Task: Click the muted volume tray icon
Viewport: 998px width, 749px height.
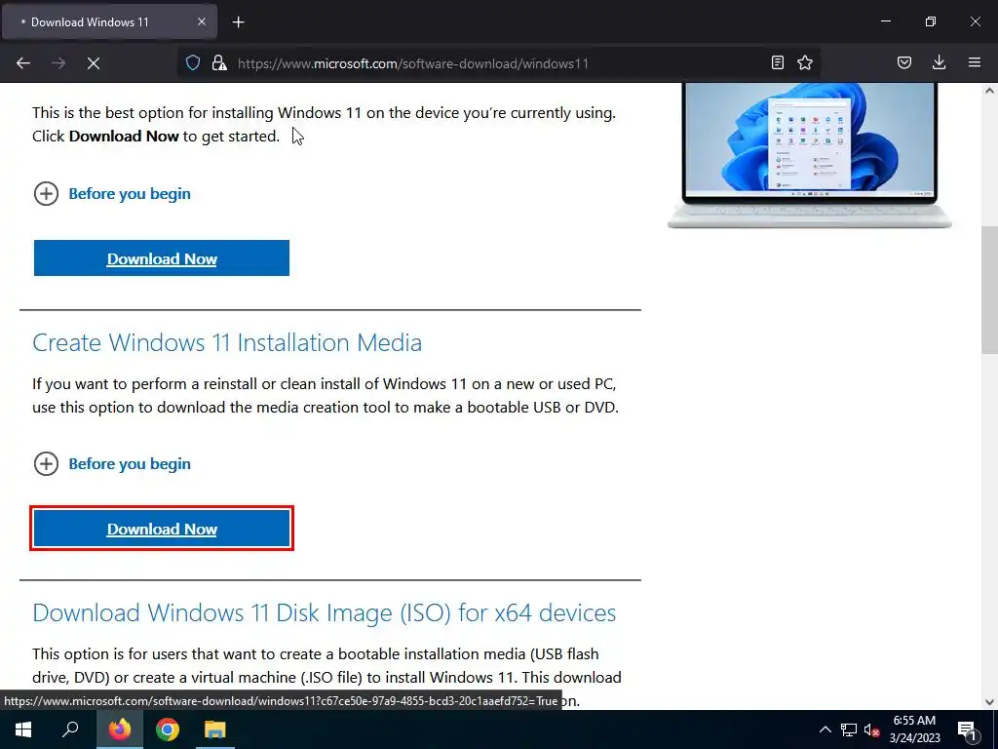Action: [x=871, y=729]
